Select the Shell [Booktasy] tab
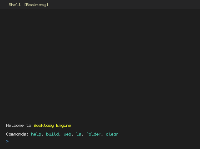This screenshot has height=149, width=200. click(28, 5)
